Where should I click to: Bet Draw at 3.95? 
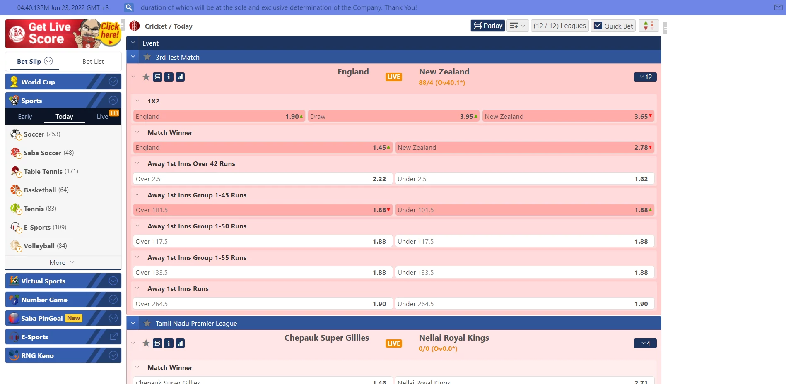(394, 116)
